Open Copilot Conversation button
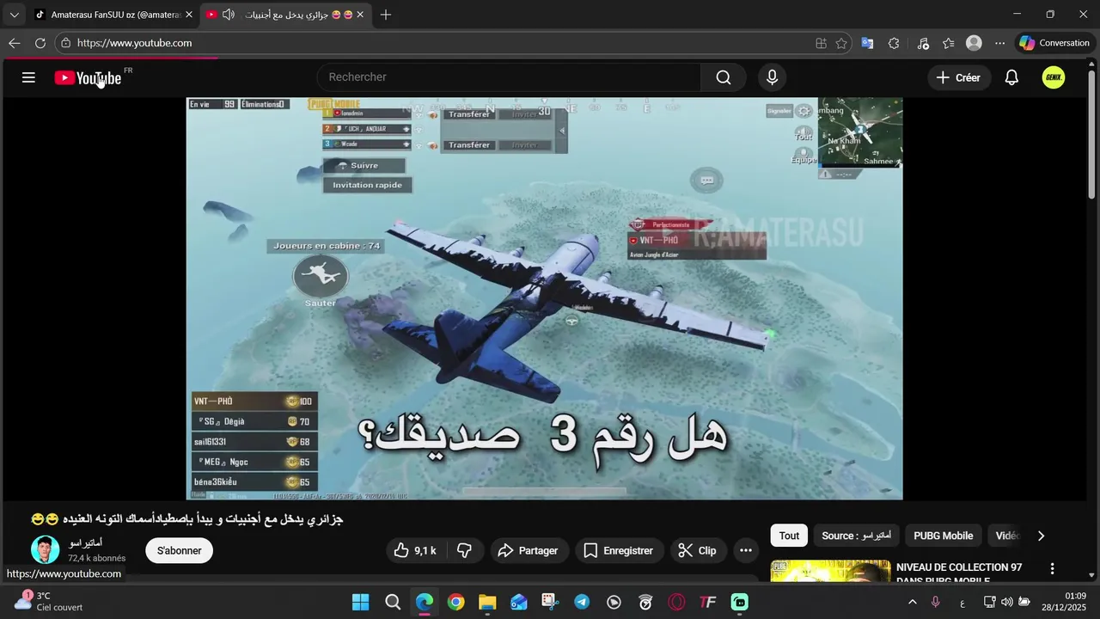The height and width of the screenshot is (619, 1100). click(1054, 43)
